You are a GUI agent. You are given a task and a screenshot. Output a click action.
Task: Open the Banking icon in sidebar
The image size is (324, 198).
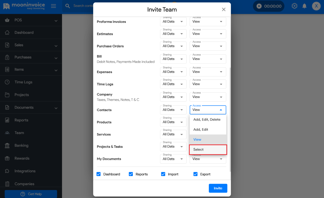7,146
